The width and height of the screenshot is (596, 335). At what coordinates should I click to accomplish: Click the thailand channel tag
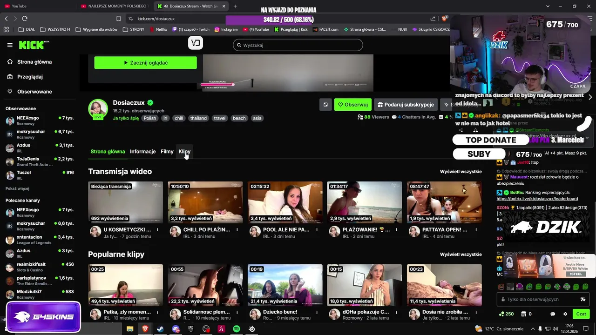[198, 118]
